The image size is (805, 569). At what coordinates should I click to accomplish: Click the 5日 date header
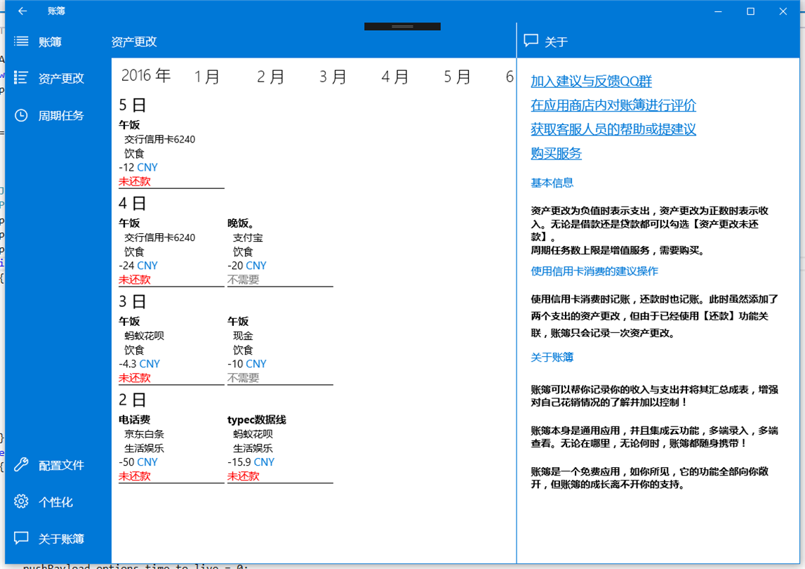click(133, 105)
